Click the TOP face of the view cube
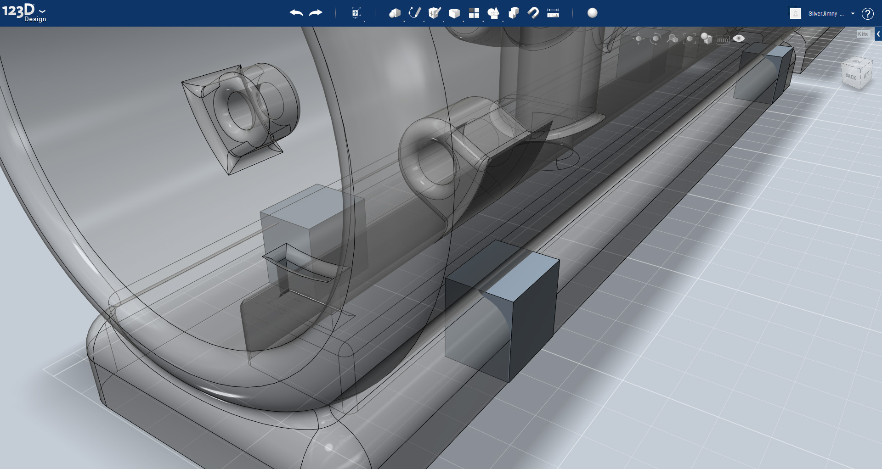 tap(857, 61)
